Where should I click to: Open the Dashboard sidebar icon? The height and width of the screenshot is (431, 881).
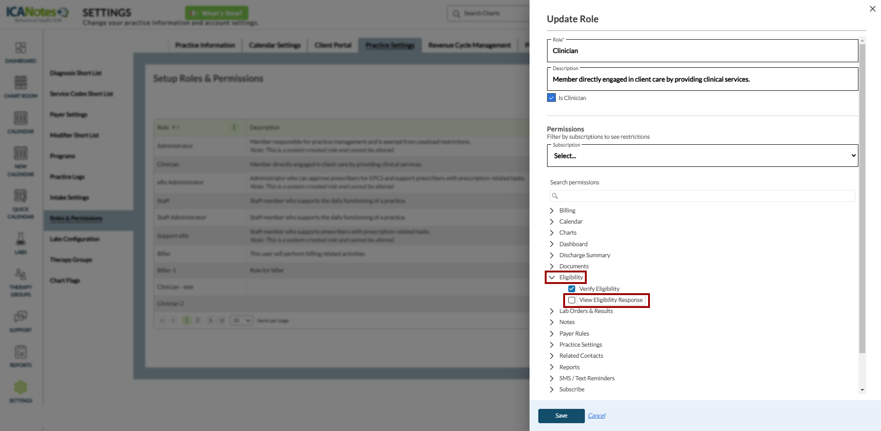tap(21, 48)
